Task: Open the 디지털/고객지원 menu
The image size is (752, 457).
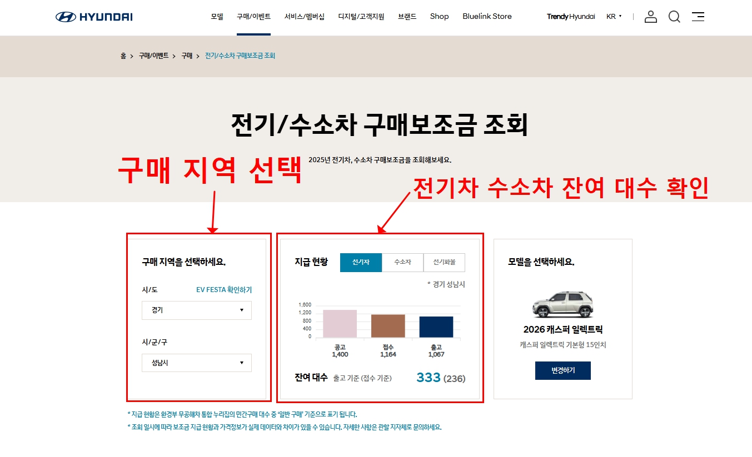Action: point(361,17)
